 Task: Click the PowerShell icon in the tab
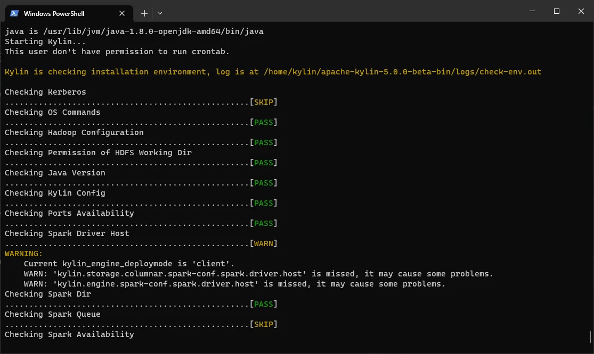point(15,13)
